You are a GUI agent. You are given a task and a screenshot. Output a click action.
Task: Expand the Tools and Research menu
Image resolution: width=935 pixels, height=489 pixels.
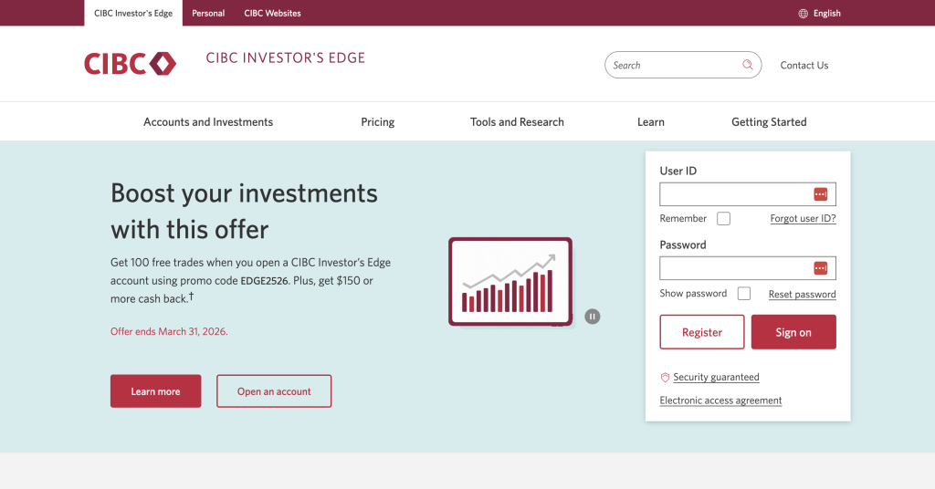(x=517, y=122)
